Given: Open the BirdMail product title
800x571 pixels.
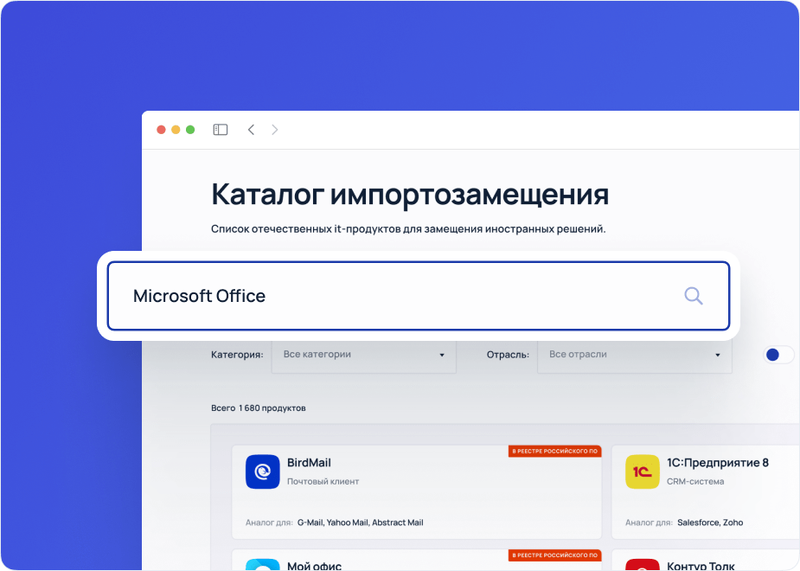Looking at the screenshot, I should click(x=309, y=463).
